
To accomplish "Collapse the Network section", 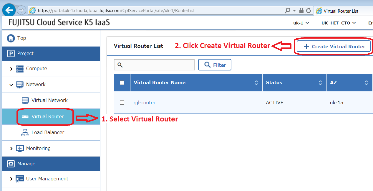I will [x=11, y=85].
